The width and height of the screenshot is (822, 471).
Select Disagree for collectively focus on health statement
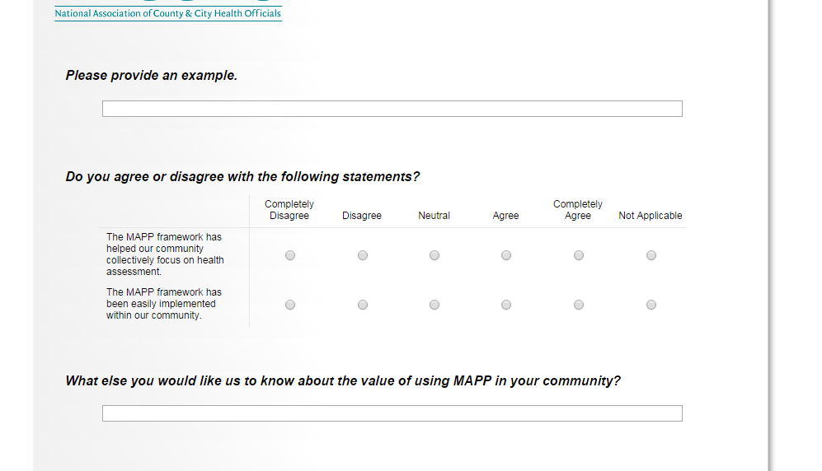coord(363,255)
